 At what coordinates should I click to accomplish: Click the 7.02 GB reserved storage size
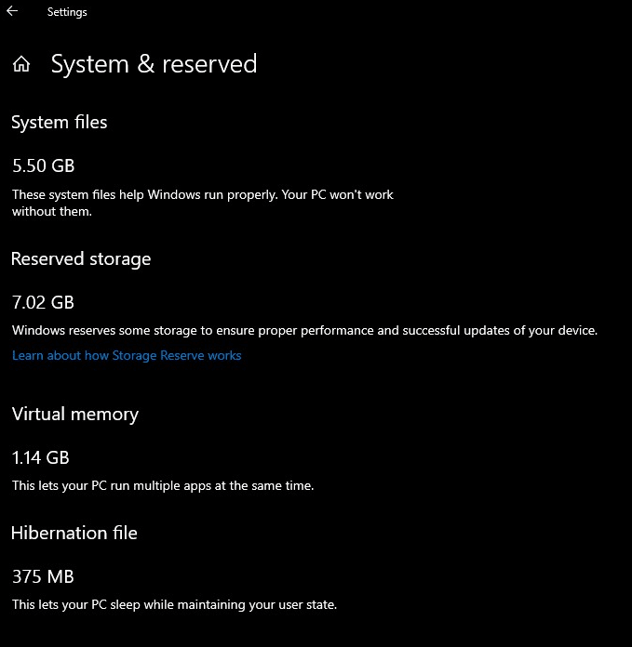[x=43, y=302]
